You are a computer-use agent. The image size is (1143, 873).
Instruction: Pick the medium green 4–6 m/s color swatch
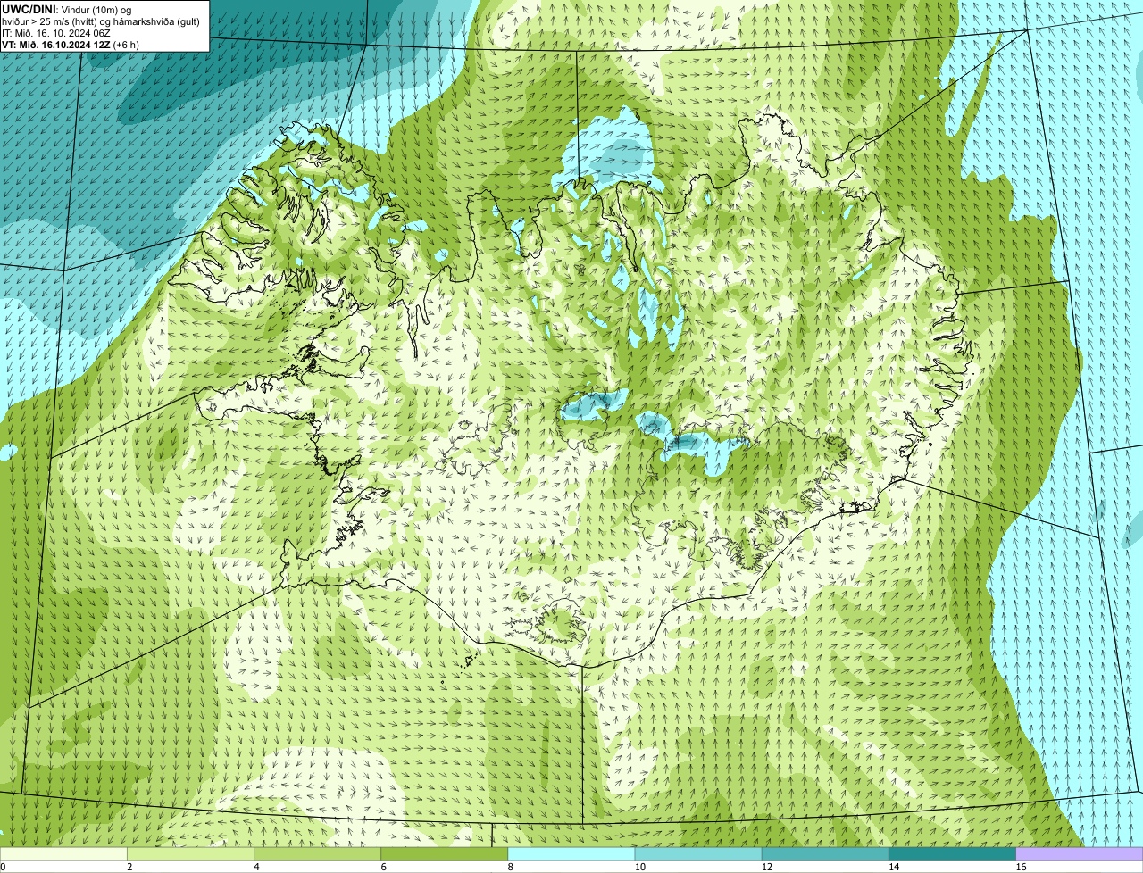317,853
